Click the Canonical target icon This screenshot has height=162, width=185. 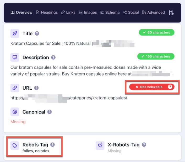click(15, 112)
